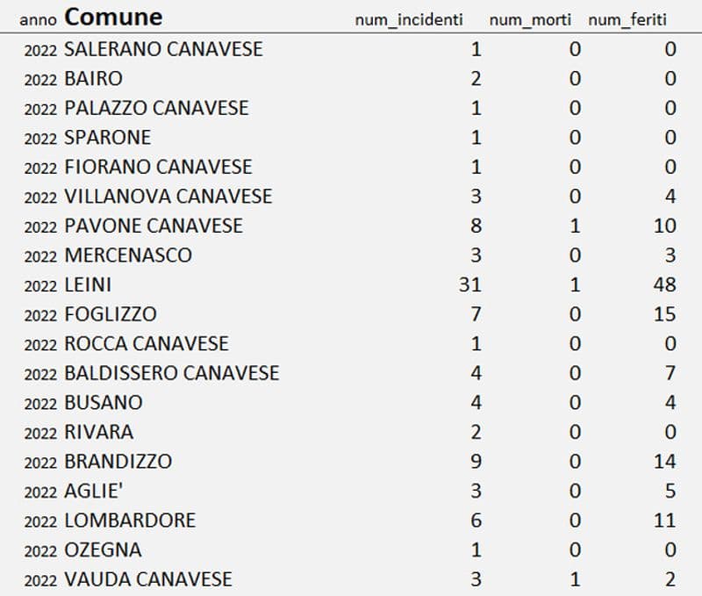Select the VILLANOVA CANAVESE cell
Viewport: 702px width, 596px height.
(x=168, y=197)
